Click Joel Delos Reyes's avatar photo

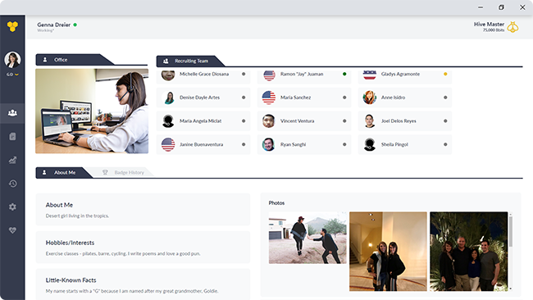click(370, 121)
